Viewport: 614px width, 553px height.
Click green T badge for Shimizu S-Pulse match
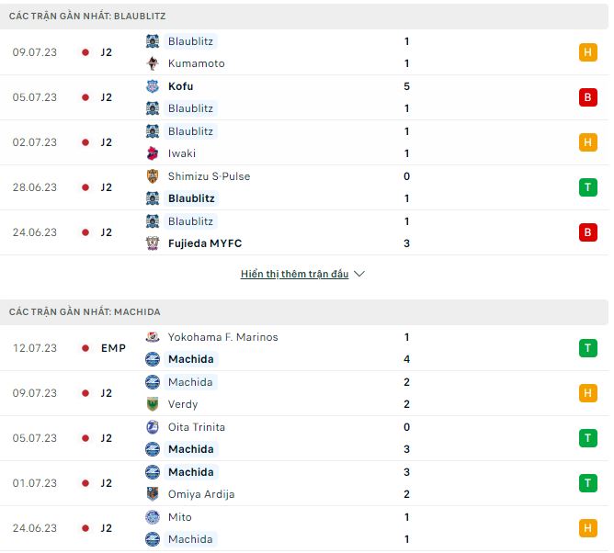pyautogui.click(x=587, y=187)
